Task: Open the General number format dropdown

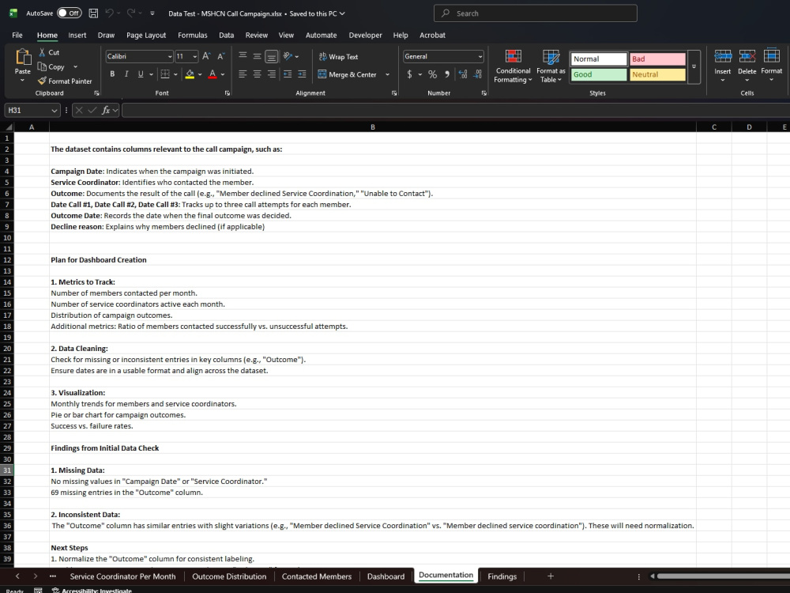Action: [480, 56]
